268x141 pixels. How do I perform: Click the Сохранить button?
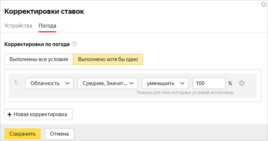point(23,134)
